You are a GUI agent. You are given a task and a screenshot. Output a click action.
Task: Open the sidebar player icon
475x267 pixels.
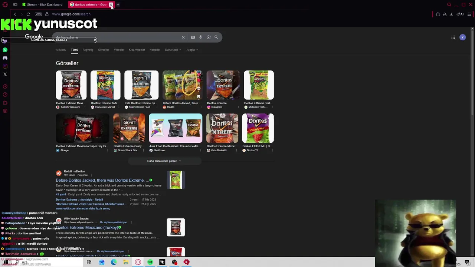tap(5, 86)
